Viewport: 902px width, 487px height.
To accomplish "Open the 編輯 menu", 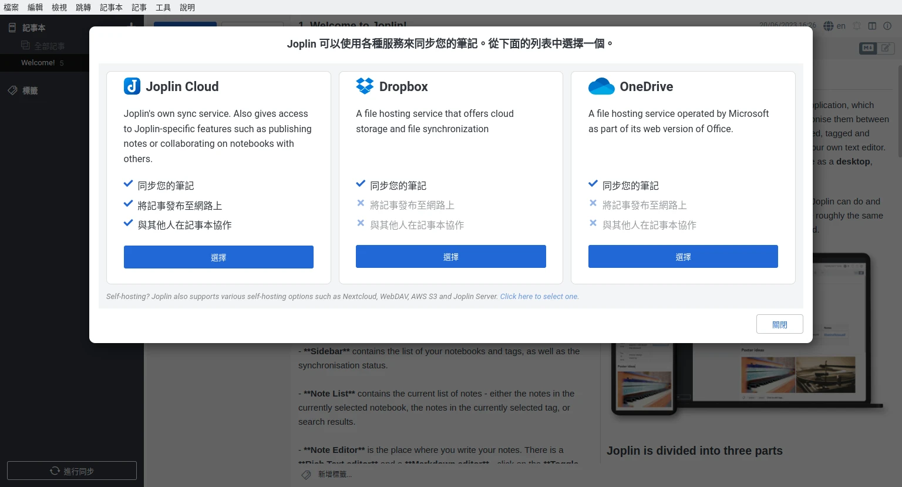I will point(35,8).
